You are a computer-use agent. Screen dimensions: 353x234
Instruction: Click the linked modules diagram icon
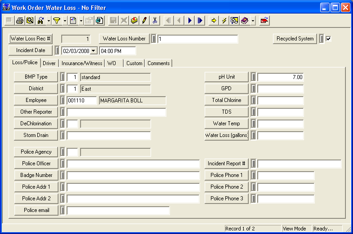pos(234,21)
